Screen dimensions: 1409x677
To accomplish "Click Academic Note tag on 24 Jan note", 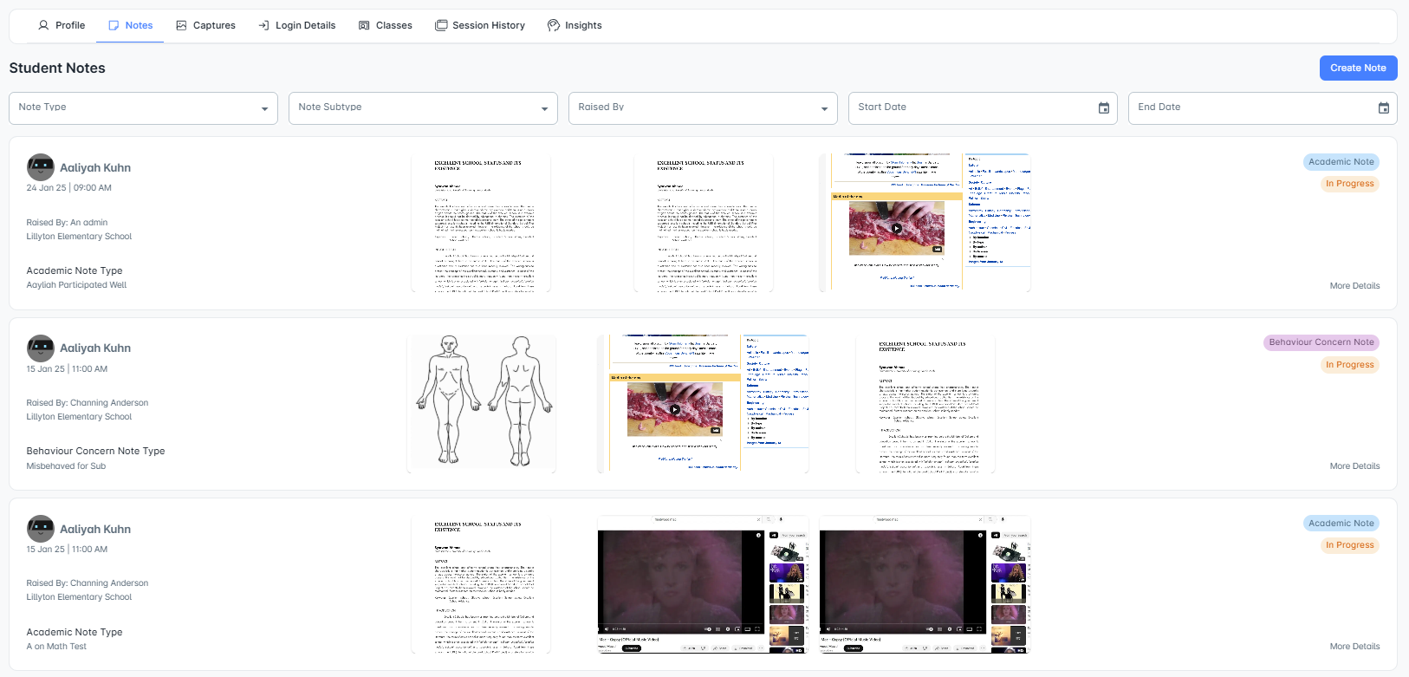I will tap(1341, 162).
